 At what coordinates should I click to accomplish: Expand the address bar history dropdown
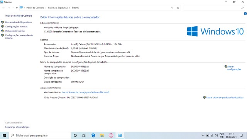[172, 8]
